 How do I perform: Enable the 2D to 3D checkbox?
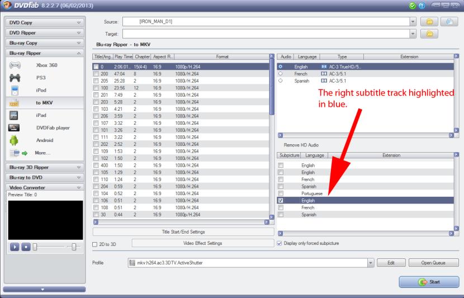(x=94, y=244)
